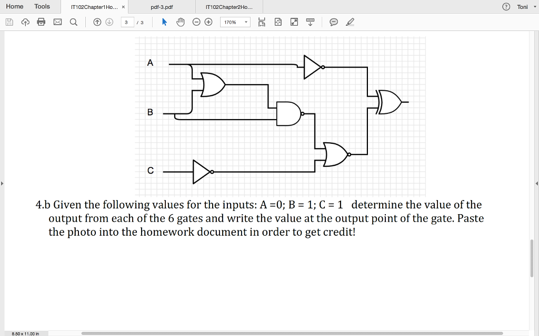This screenshot has height=336, width=539.
Task: Select the Hand tool for panning
Action: [x=179, y=22]
